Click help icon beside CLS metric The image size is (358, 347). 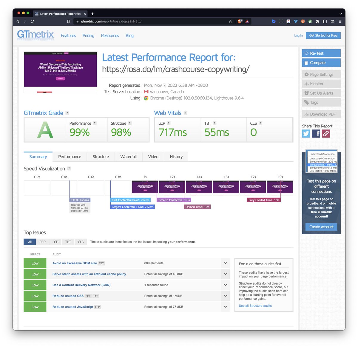(x=260, y=123)
